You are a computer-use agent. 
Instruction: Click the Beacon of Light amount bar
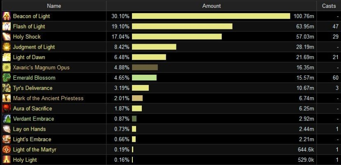[211, 16]
